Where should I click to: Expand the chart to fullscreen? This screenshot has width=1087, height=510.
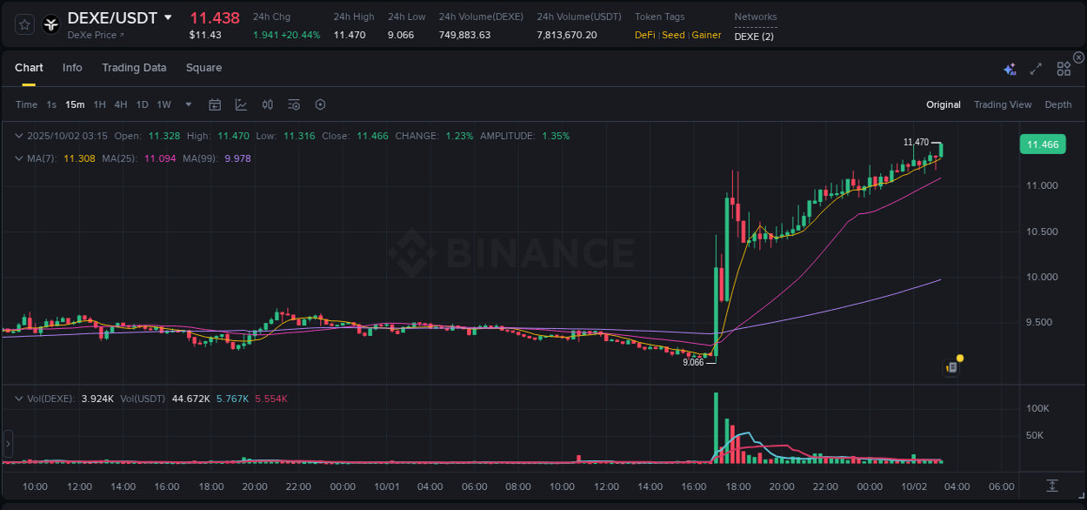click(x=1035, y=68)
